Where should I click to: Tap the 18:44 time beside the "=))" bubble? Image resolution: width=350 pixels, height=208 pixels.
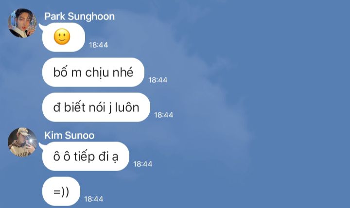tap(93, 199)
